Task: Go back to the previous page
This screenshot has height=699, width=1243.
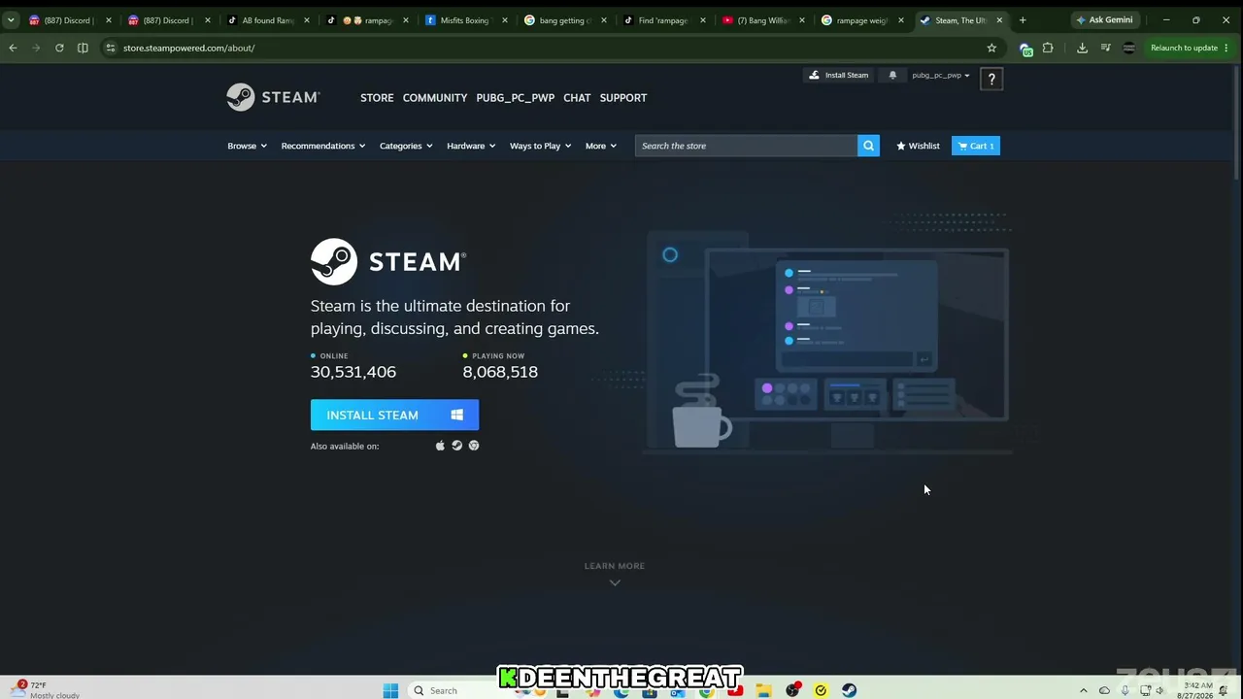Action: point(13,48)
